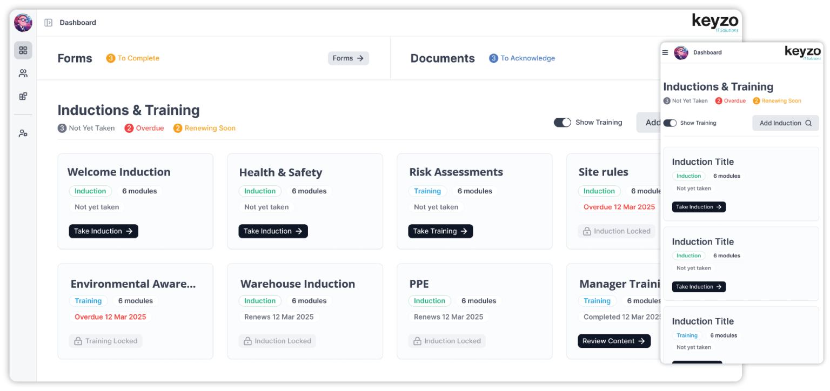This screenshot has height=391, width=830.
Task: Open the Documents section header
Action: pos(442,58)
